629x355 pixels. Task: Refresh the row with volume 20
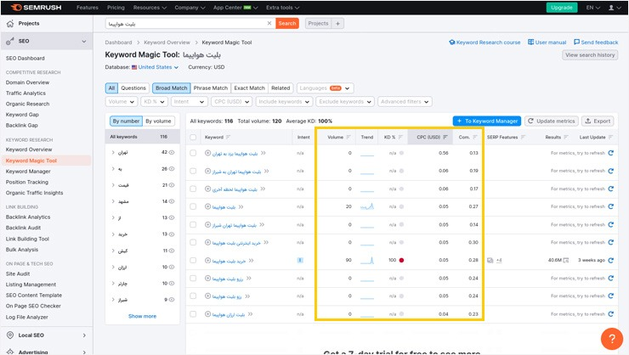[x=610, y=206]
